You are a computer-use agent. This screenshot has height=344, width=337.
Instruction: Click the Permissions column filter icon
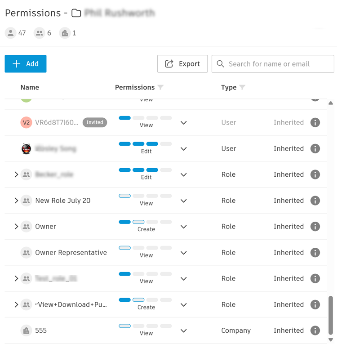[160, 88]
